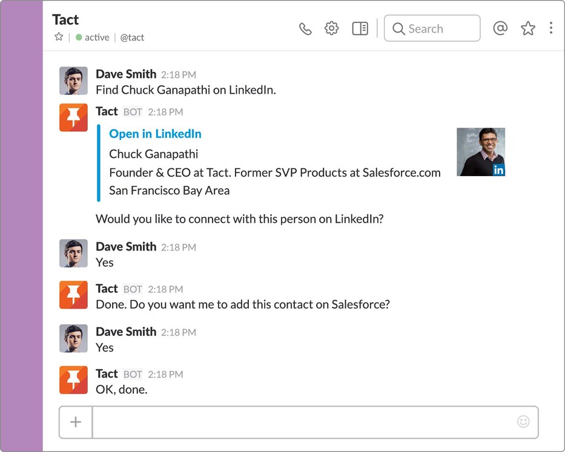Image resolution: width=565 pixels, height=452 pixels.
Task: Click the message input field
Action: (x=303, y=422)
